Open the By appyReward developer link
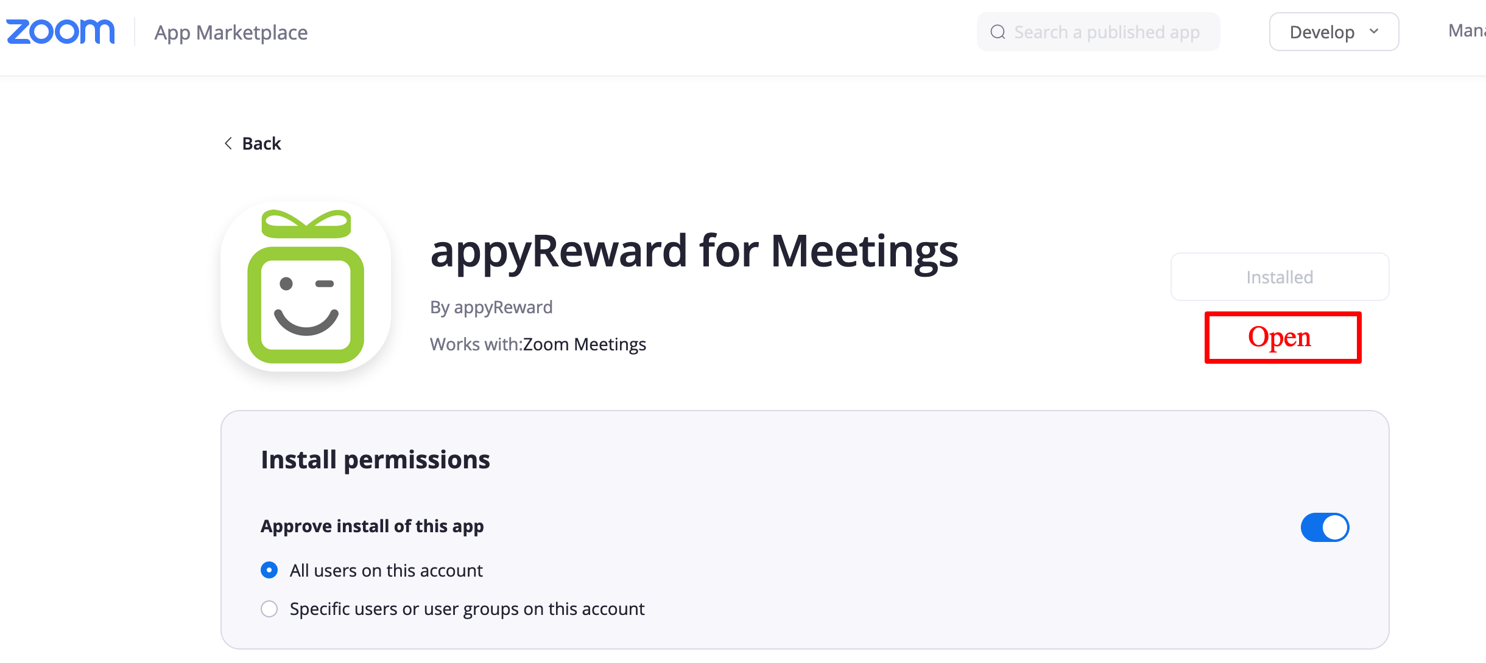This screenshot has width=1486, height=663. [x=491, y=308]
